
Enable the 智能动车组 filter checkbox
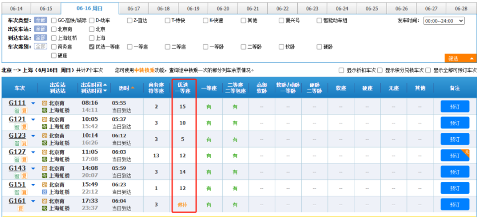click(x=319, y=21)
